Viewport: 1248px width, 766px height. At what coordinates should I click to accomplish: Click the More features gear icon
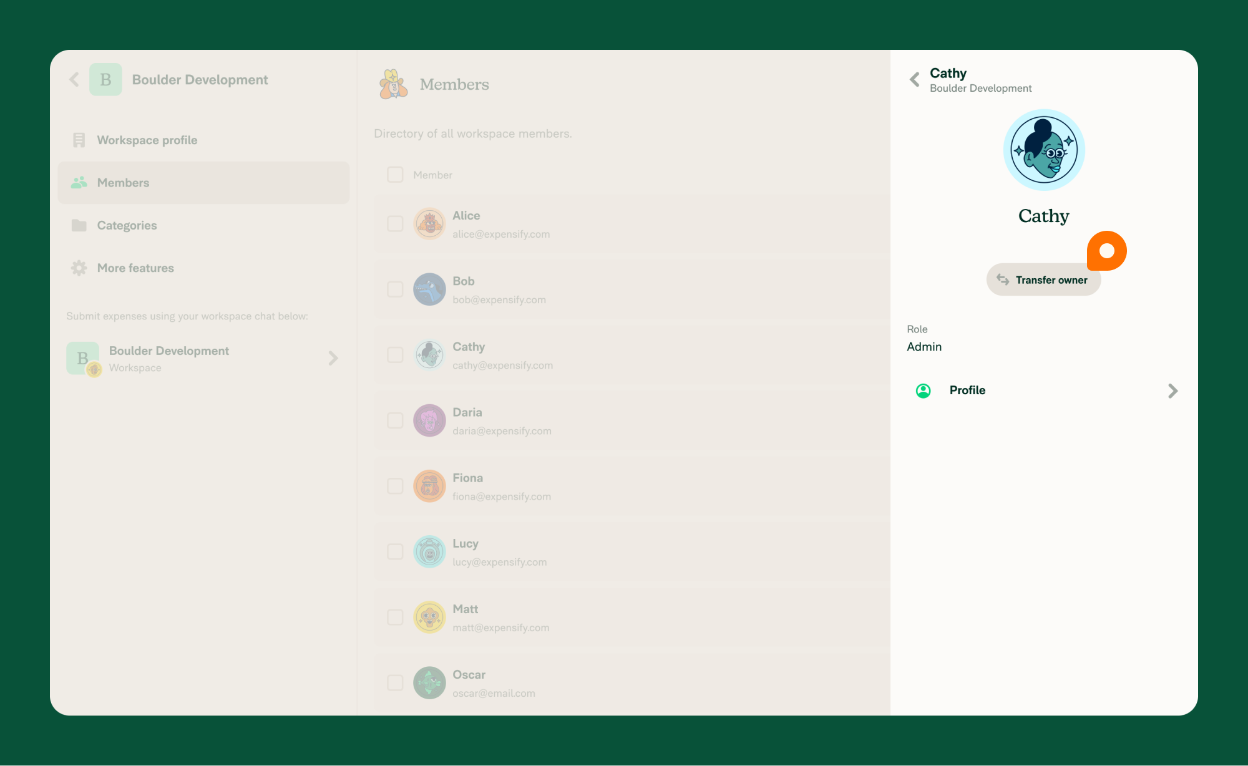click(x=79, y=268)
